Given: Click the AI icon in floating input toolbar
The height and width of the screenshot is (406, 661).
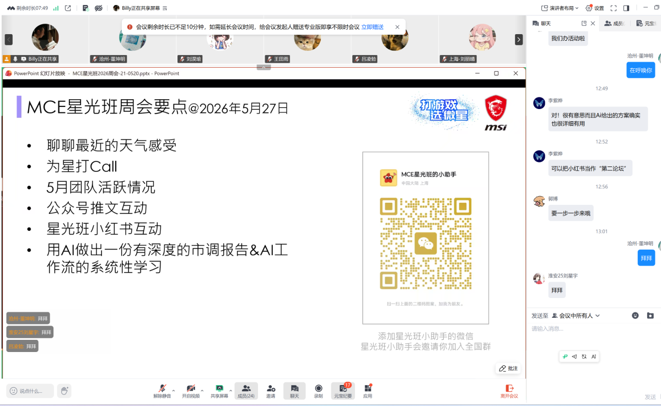Looking at the screenshot, I should tap(594, 356).
